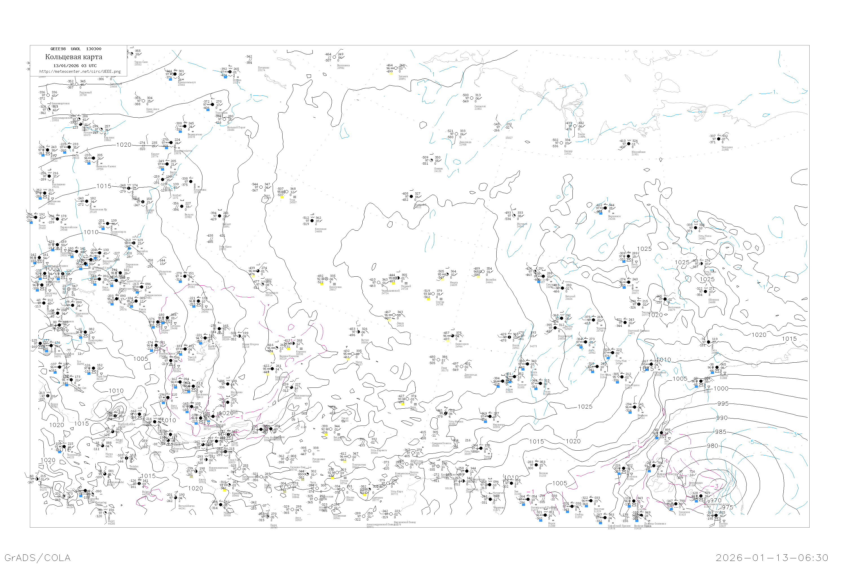Click the Нелькан station circle marker
This screenshot has height=564, width=846.
[x=634, y=407]
